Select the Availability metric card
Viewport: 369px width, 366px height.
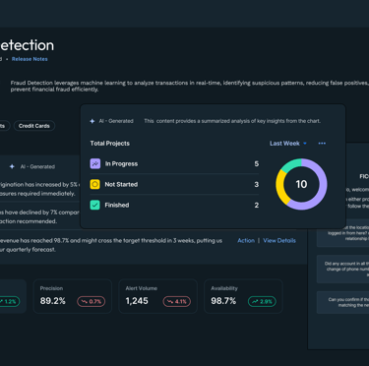[243, 296]
